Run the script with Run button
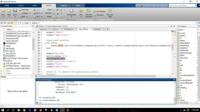Screen dimensions: 200x112 pos(81,11)
